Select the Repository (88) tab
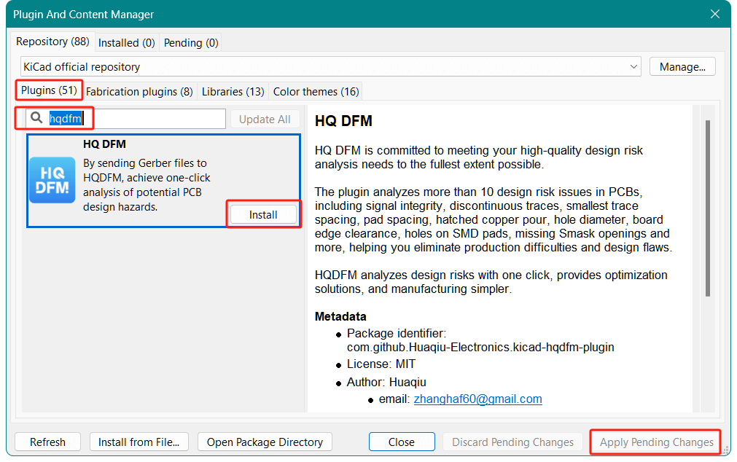Screen dimensions: 737x462 pos(52,42)
